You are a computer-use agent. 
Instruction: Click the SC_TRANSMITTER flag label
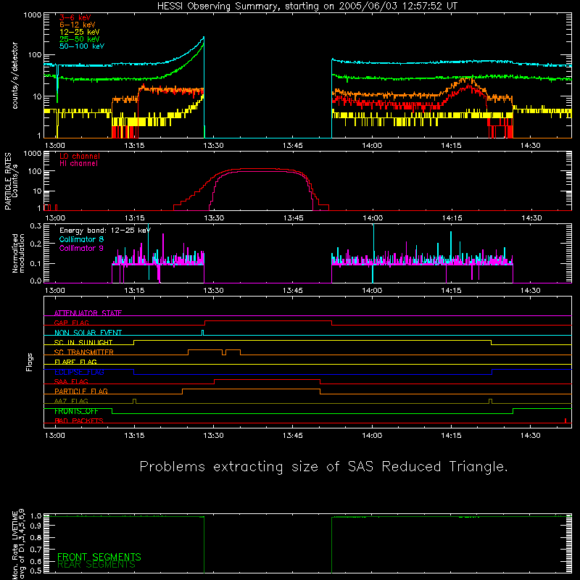84,352
